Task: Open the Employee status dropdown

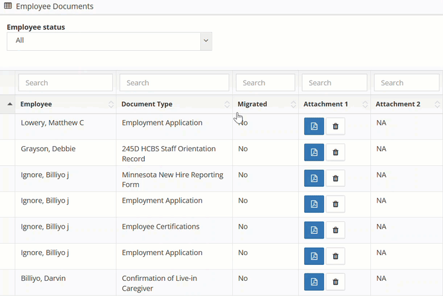Action: 109,41
